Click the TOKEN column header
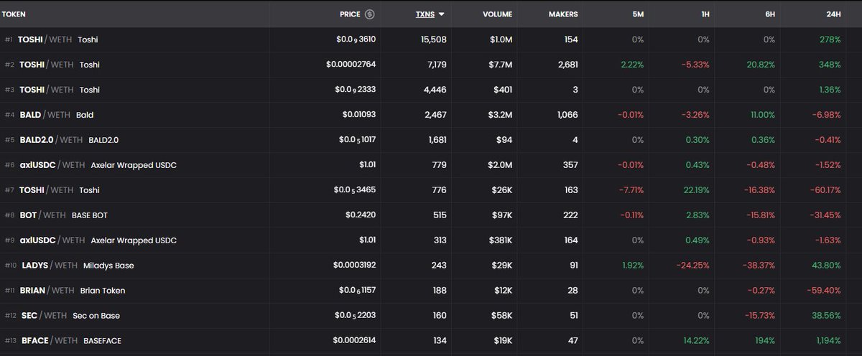 click(14, 14)
